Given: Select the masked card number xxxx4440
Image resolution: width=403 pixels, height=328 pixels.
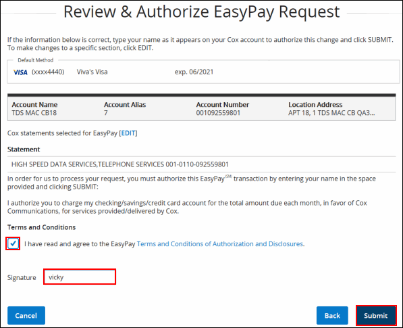Looking at the screenshot, I should 48,72.
